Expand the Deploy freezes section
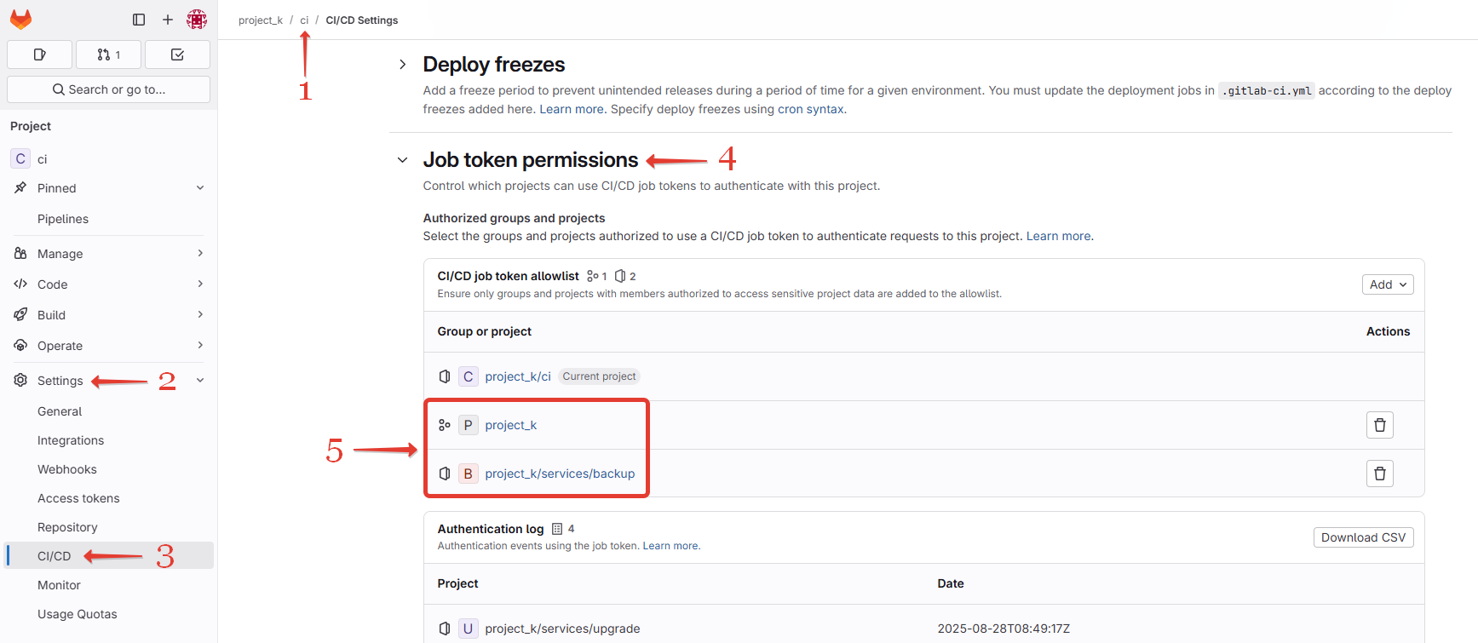 click(403, 65)
